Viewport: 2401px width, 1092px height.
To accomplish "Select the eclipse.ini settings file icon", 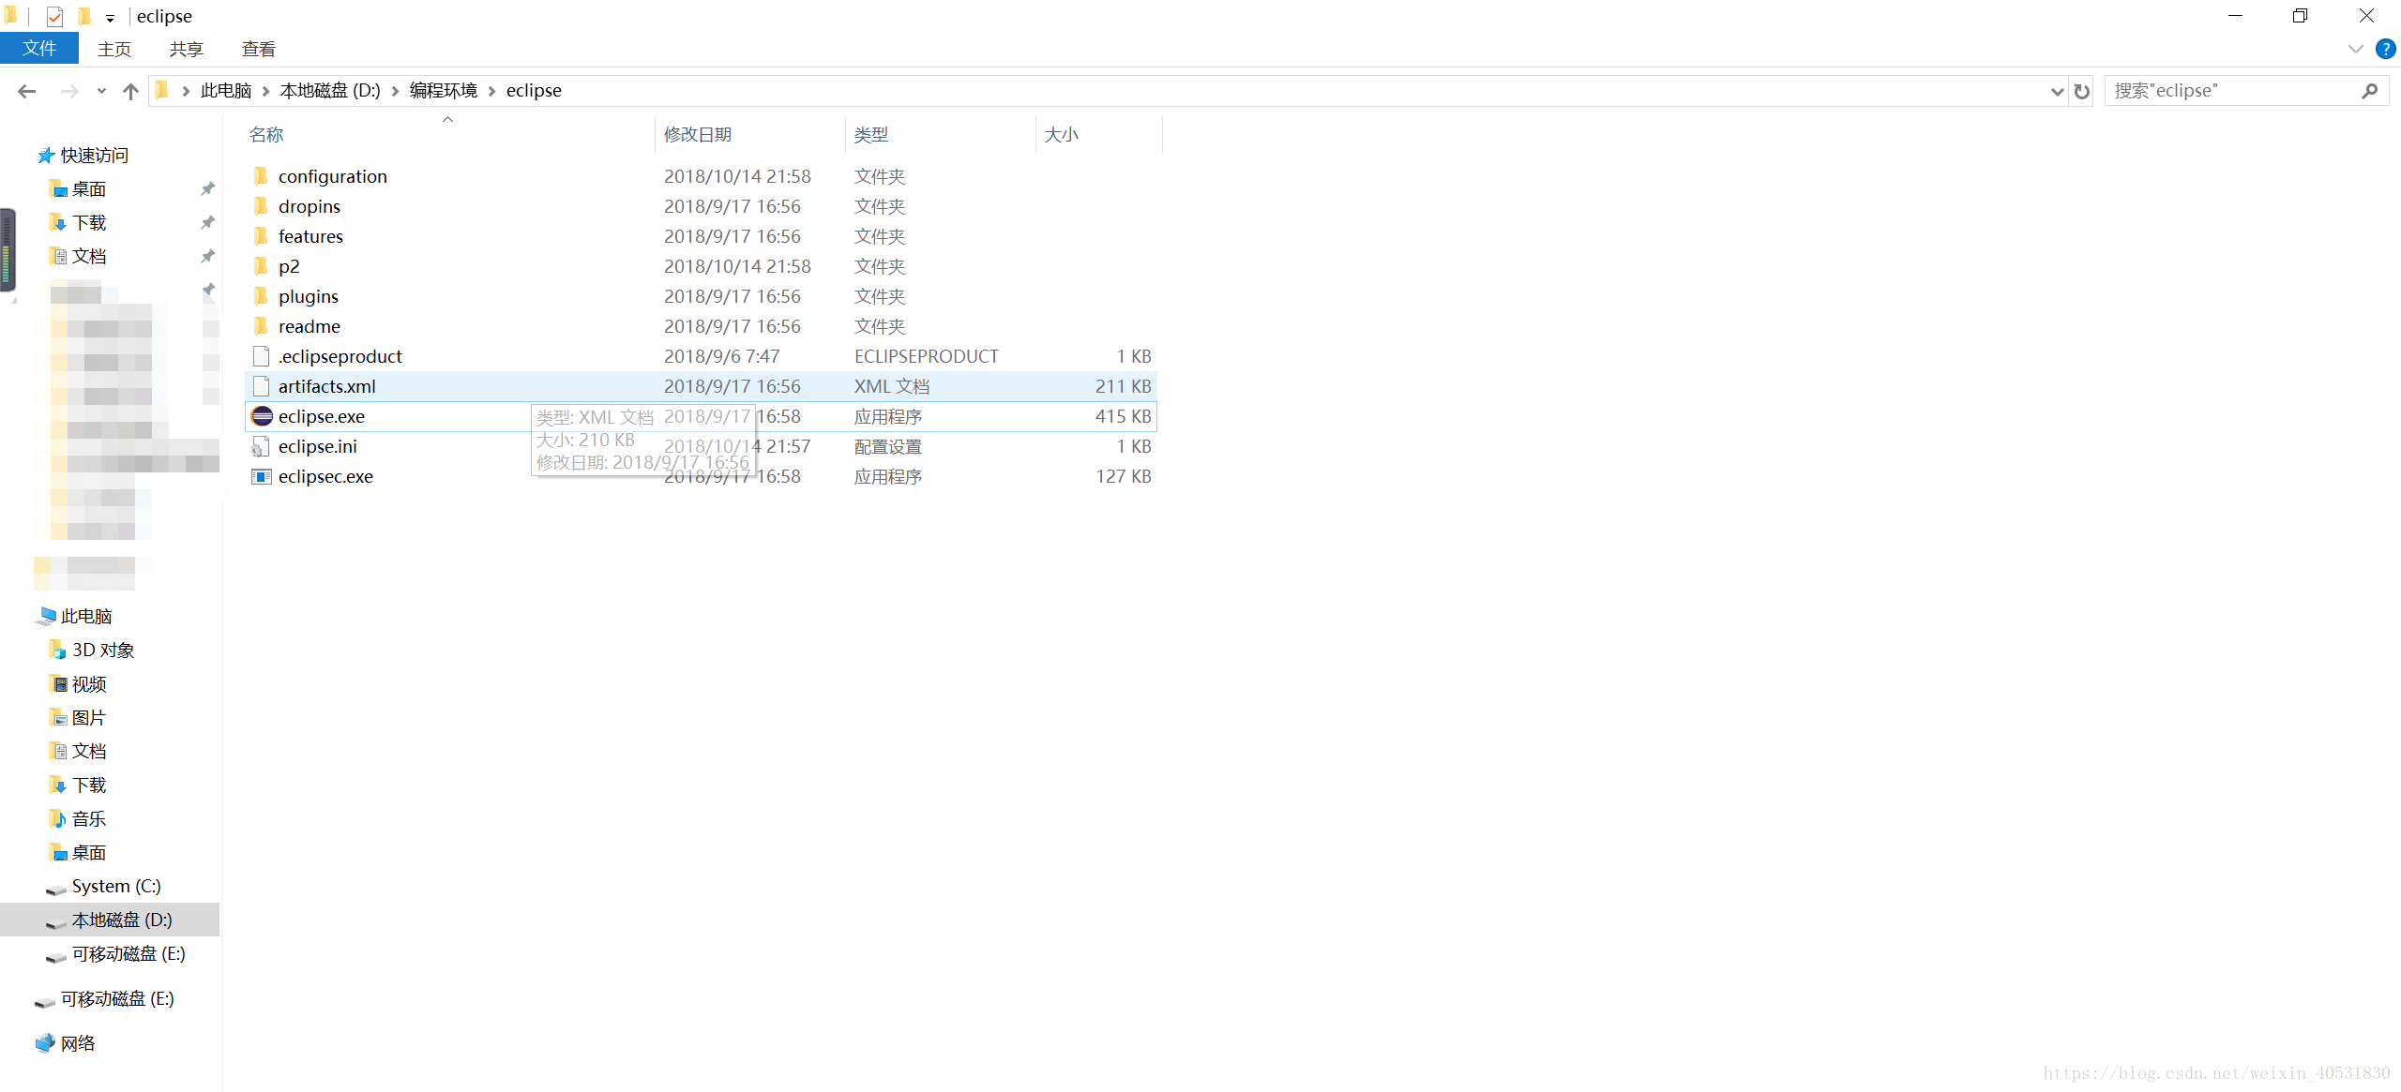I will coord(262,446).
